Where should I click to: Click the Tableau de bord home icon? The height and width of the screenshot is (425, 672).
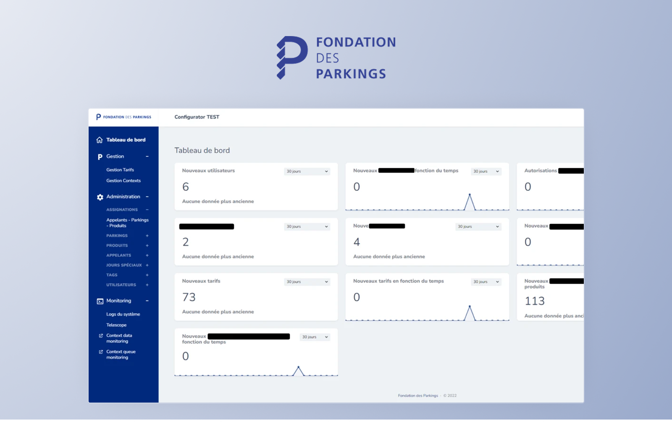pos(100,140)
